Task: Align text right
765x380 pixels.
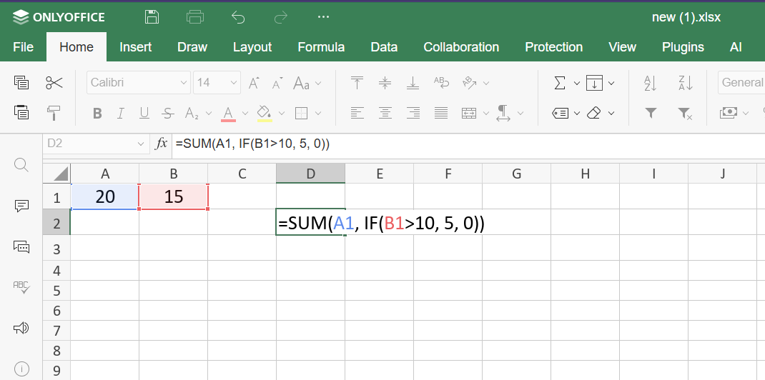Action: (413, 114)
